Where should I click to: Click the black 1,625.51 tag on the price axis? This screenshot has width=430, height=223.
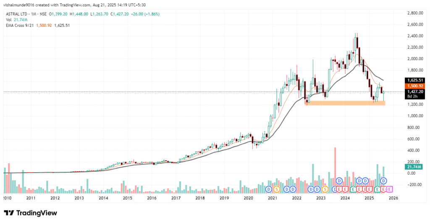click(x=415, y=80)
